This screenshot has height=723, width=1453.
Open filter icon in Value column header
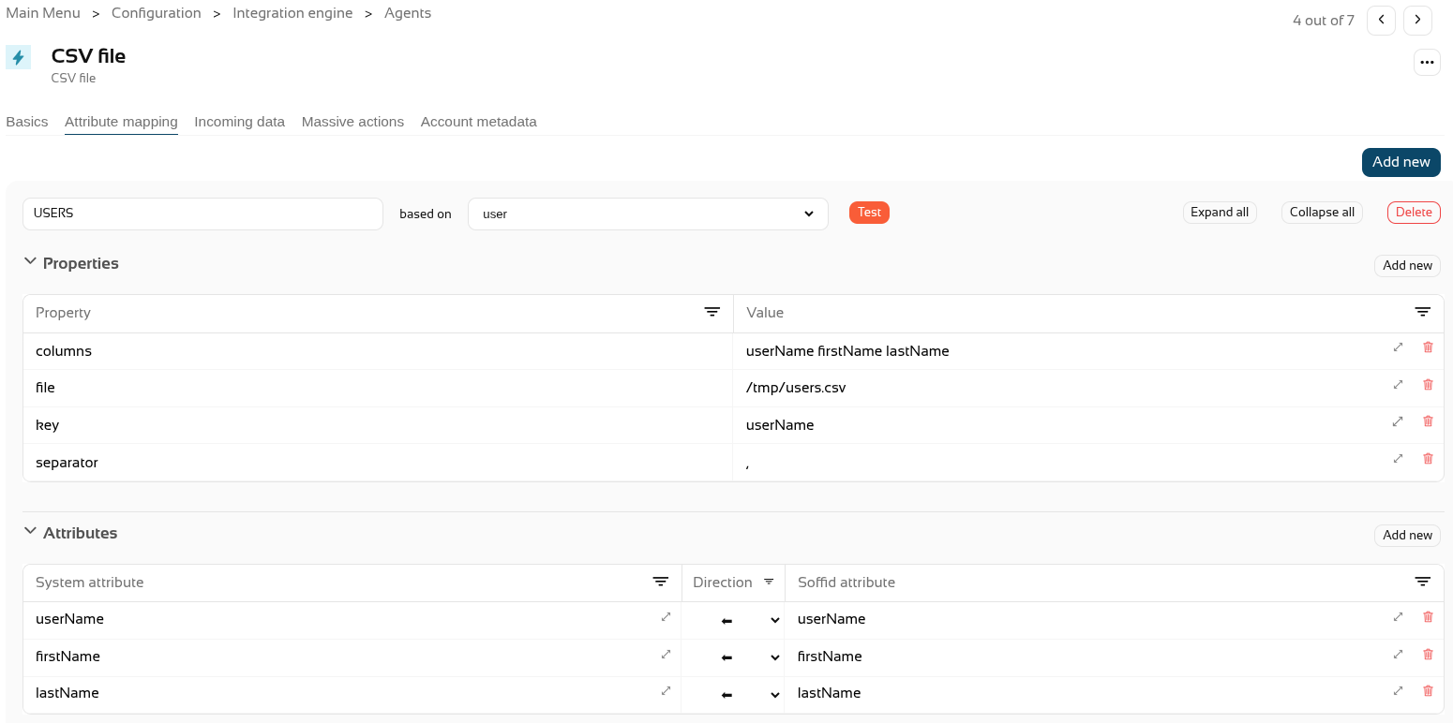(1423, 312)
